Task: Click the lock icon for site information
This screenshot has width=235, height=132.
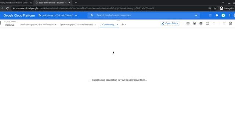Action: [x=14, y=8]
